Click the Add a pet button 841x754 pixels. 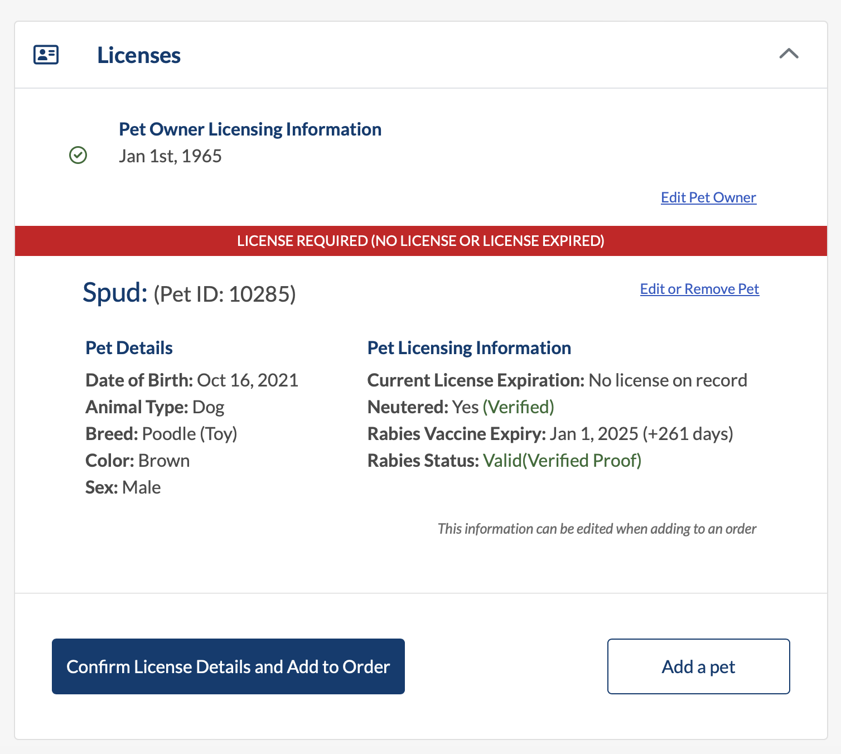[698, 666]
